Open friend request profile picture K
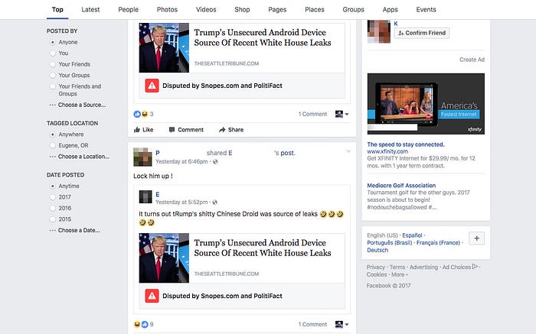The height and width of the screenshot is (334, 536). click(379, 31)
